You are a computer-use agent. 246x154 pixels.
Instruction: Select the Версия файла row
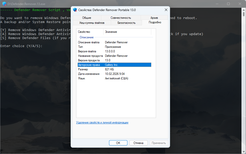(114, 51)
